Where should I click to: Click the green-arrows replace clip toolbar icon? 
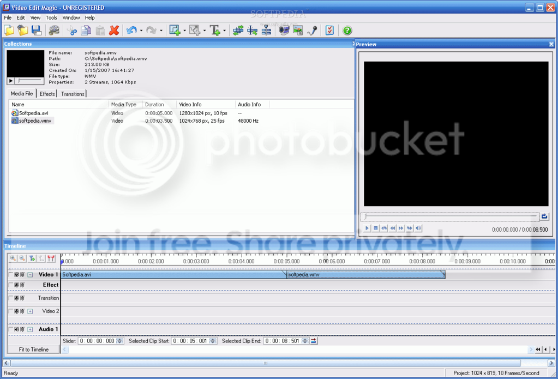[238, 31]
